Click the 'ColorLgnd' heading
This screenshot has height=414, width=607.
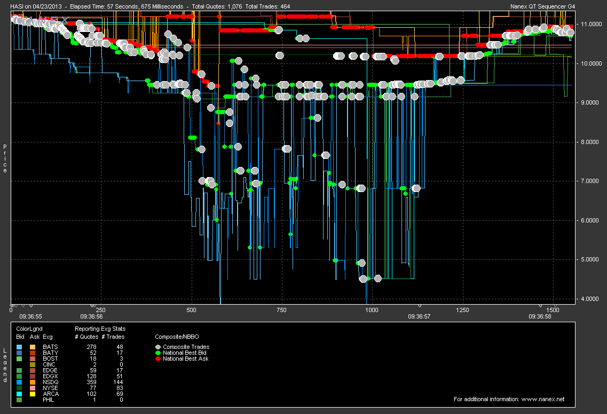pos(29,329)
